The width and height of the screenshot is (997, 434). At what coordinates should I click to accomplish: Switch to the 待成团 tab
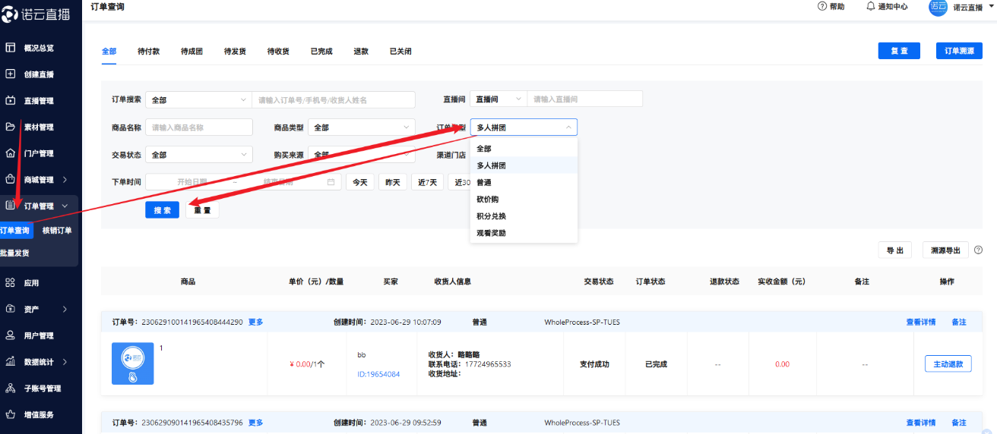click(191, 52)
